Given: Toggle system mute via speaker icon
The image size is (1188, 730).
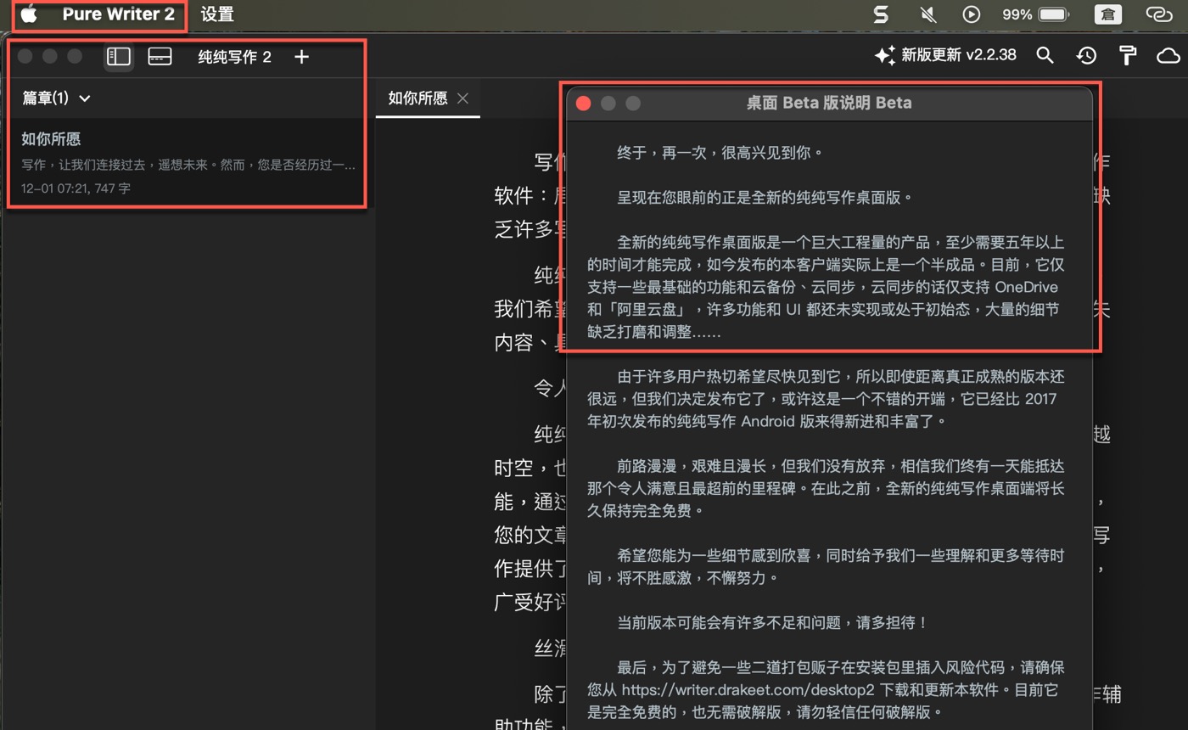Looking at the screenshot, I should point(927,14).
